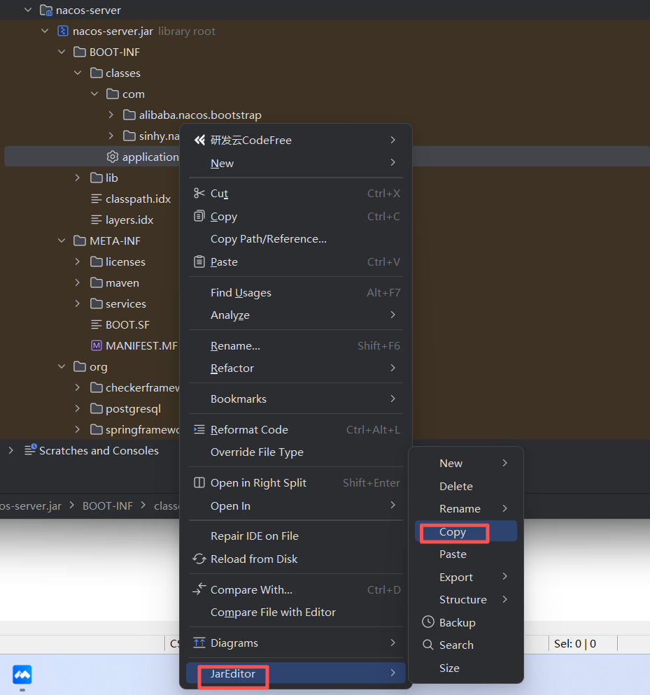
Task: Click os-server.jar breadcrumb segment
Action: (x=31, y=506)
